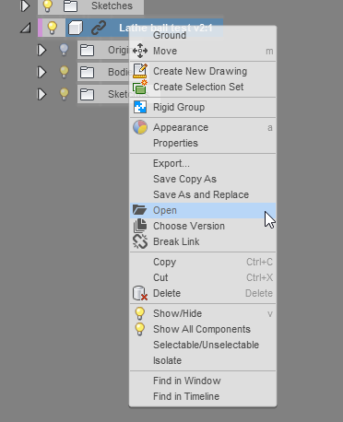The image size is (343, 422).
Task: Toggle the Origin folder visibility lightbulb
Action: (x=64, y=50)
